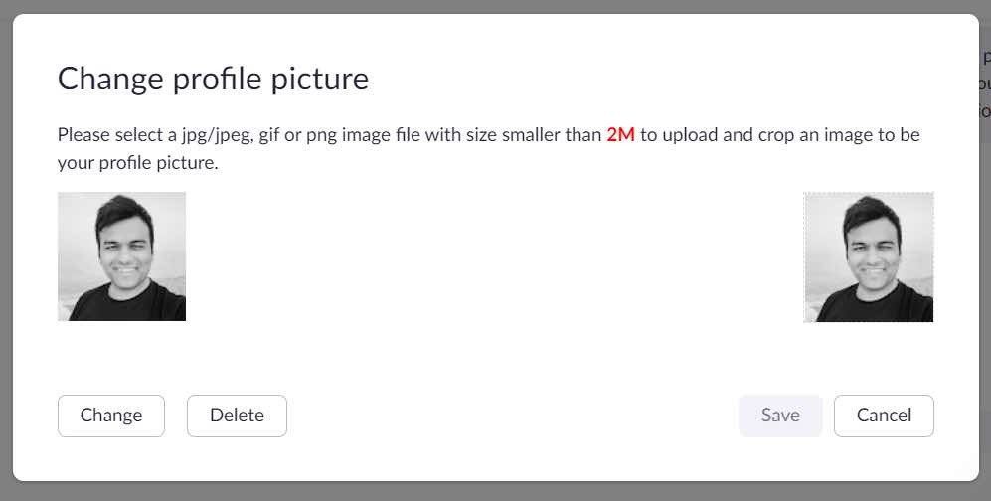Click the red 2M size limit text

click(x=620, y=134)
